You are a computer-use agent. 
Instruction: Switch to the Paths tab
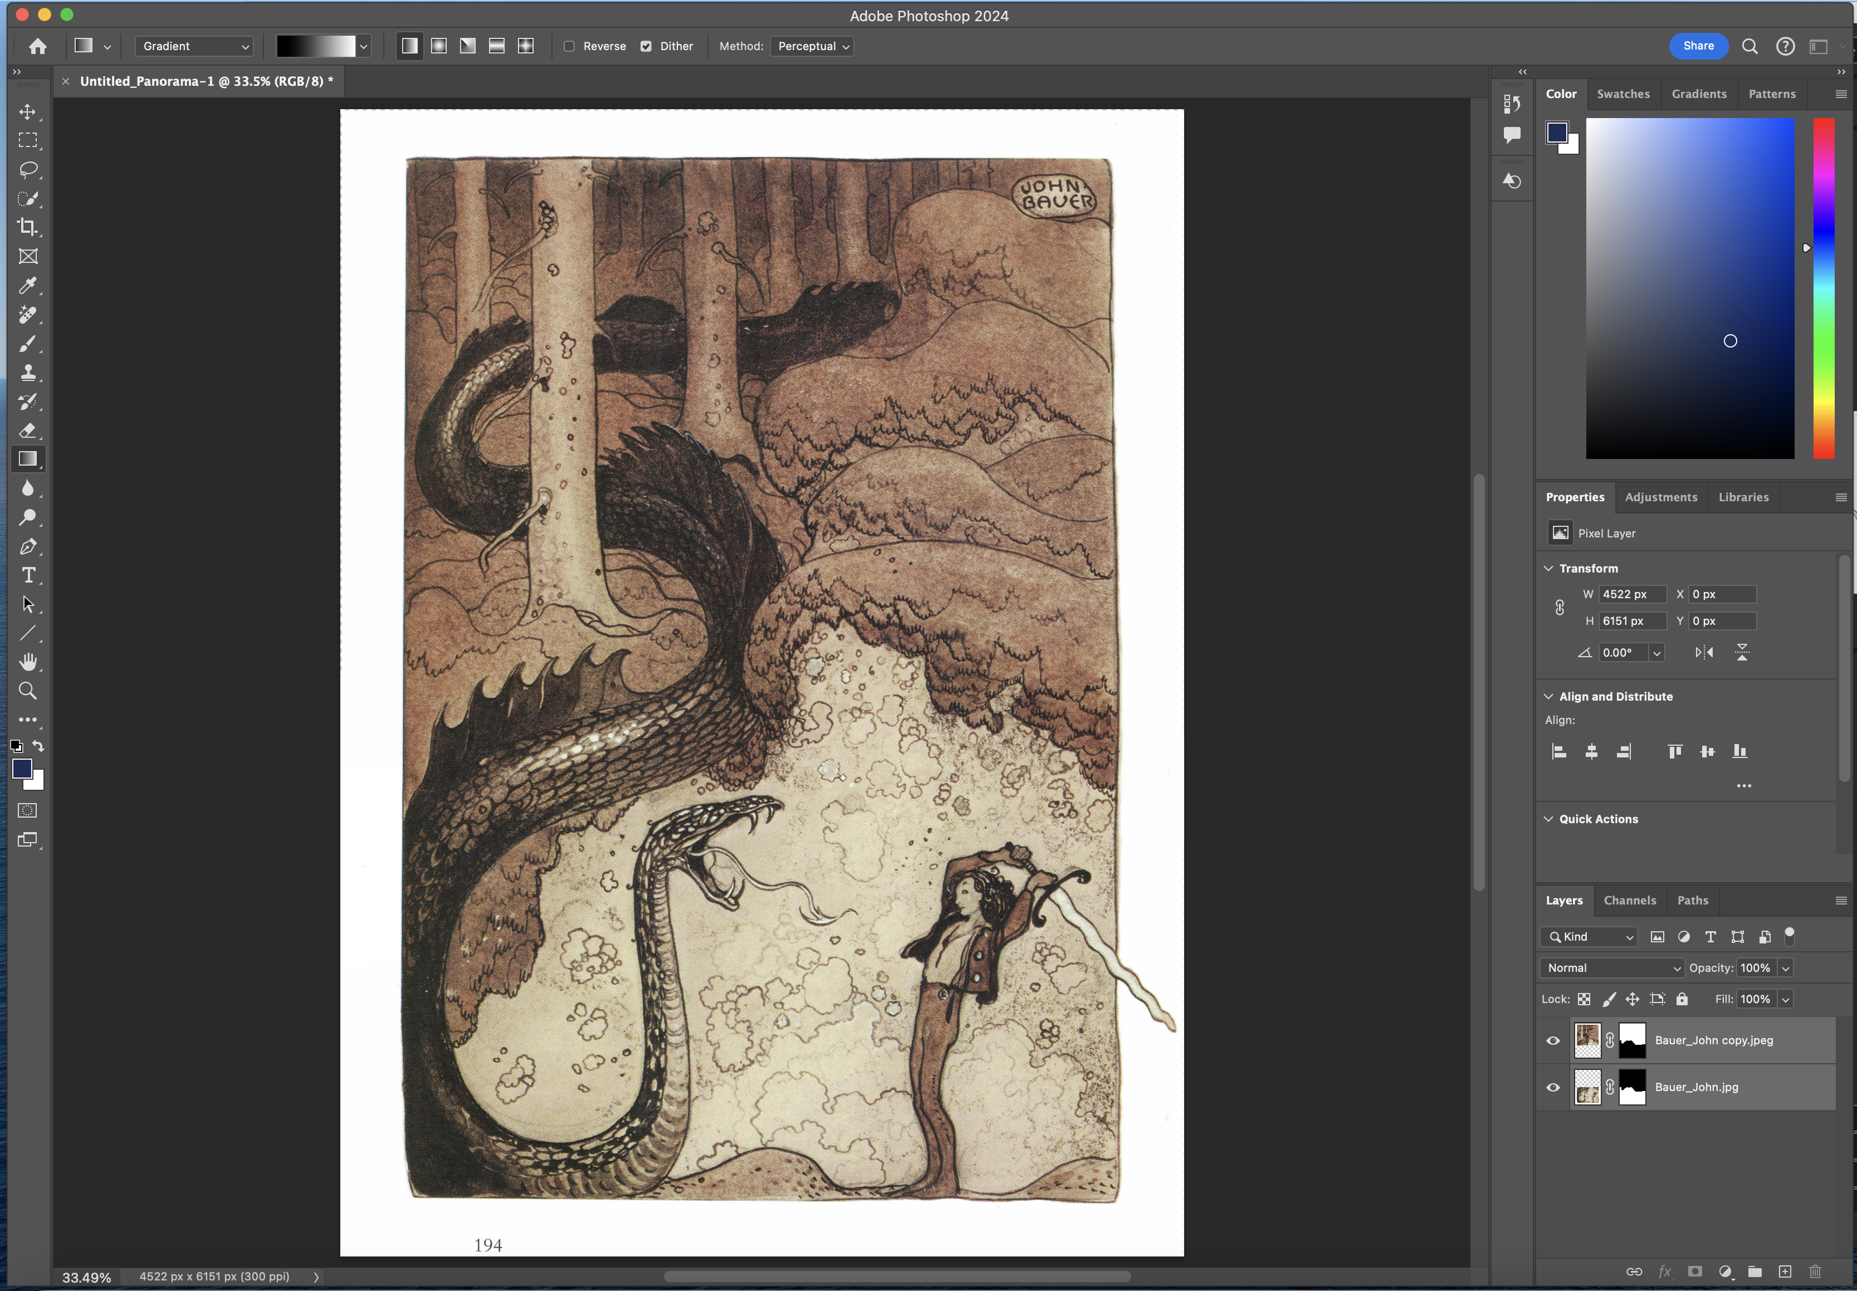pos(1693,901)
